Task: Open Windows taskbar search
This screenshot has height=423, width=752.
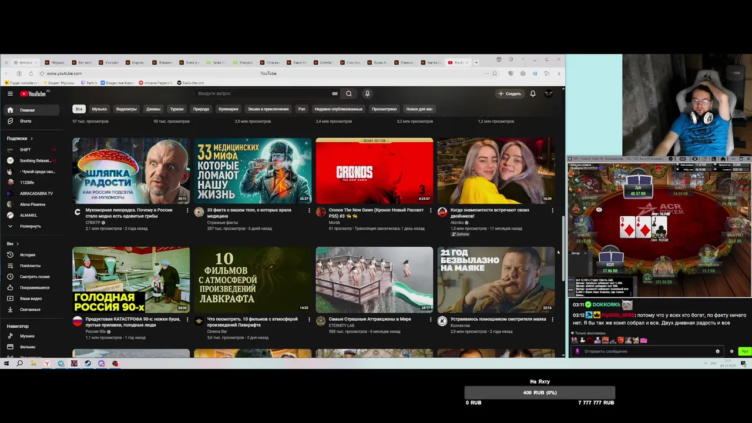Action: [x=19, y=364]
